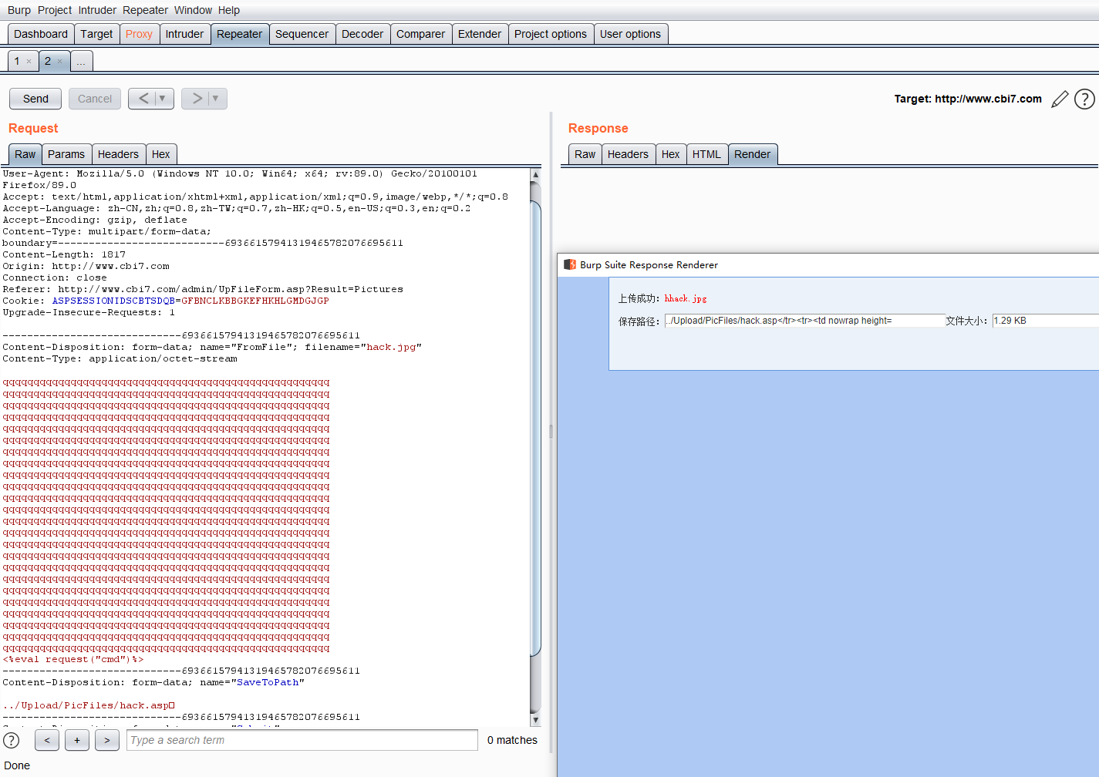Select Repeater sub-tab 1

tap(17, 62)
